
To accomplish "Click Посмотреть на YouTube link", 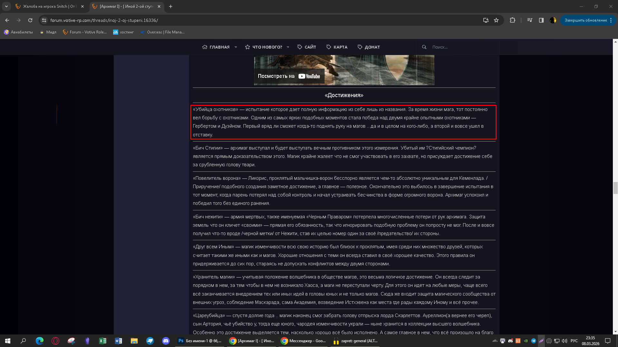I will click(289, 76).
